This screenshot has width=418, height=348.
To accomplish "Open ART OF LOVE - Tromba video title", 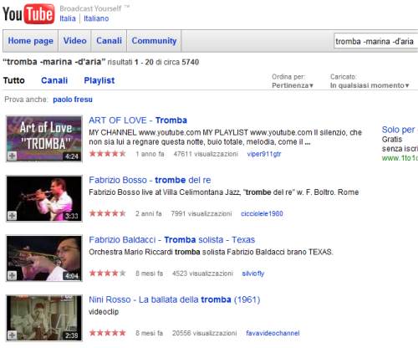I will (x=138, y=120).
